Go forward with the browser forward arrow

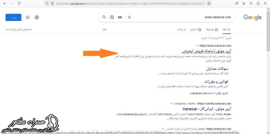point(12,3)
